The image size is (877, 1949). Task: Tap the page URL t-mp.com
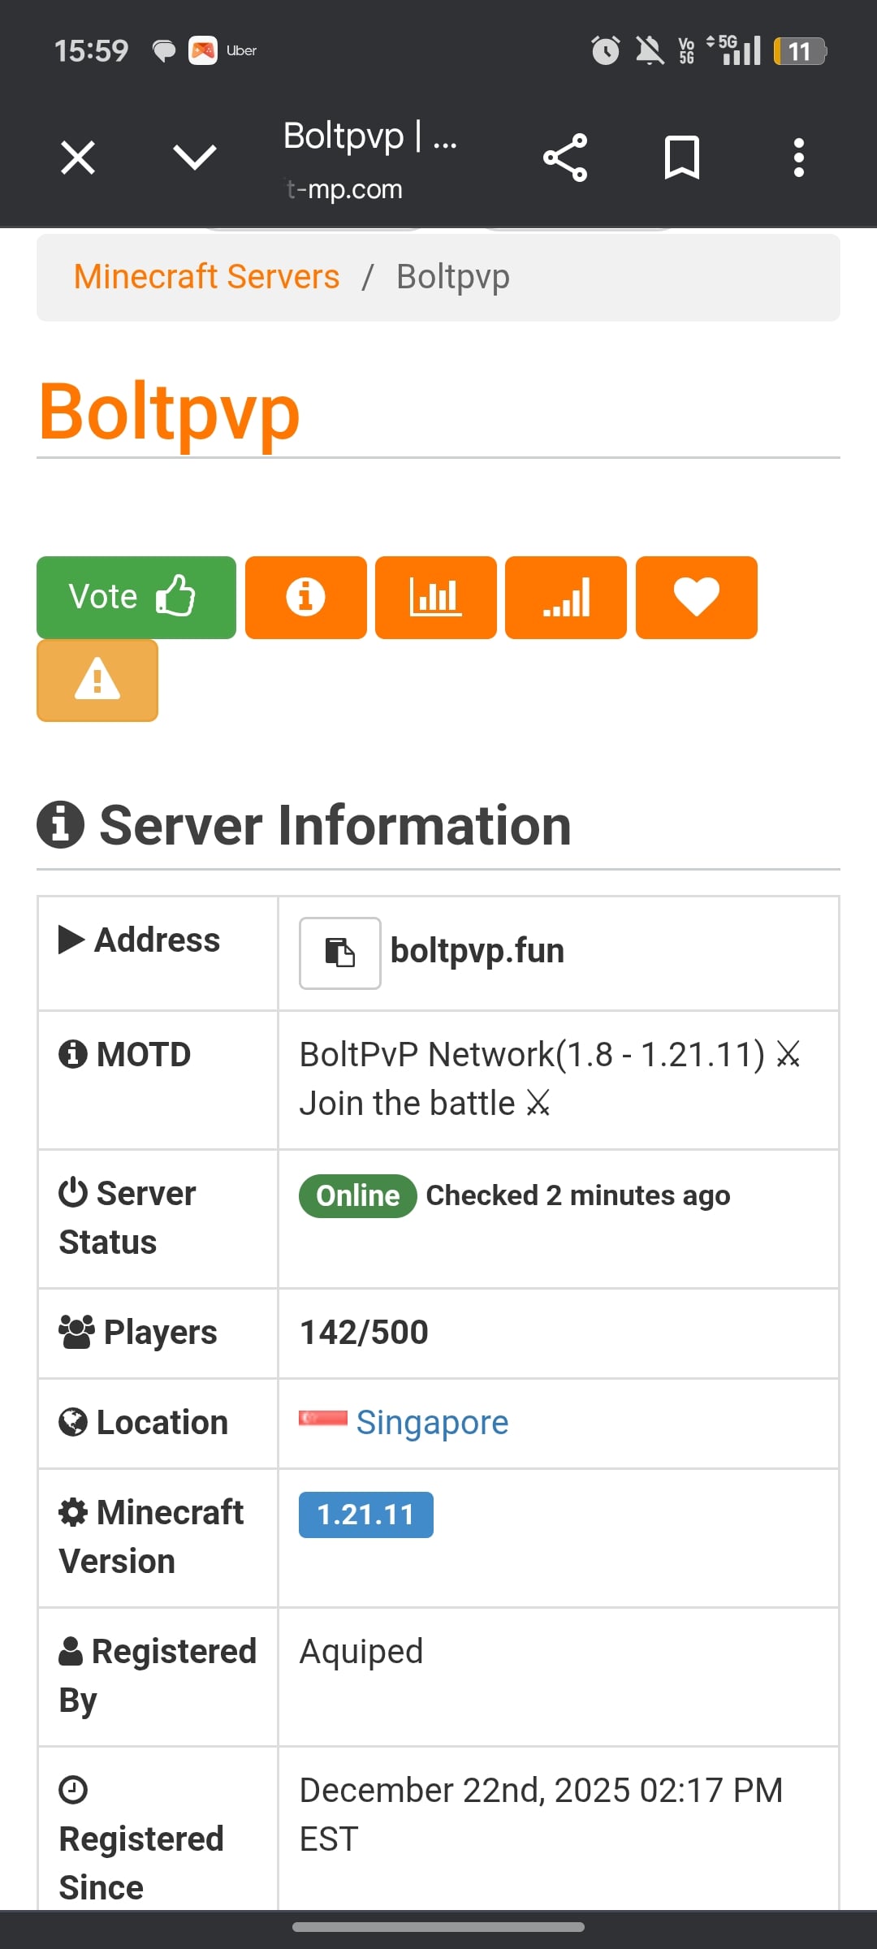[x=345, y=189]
